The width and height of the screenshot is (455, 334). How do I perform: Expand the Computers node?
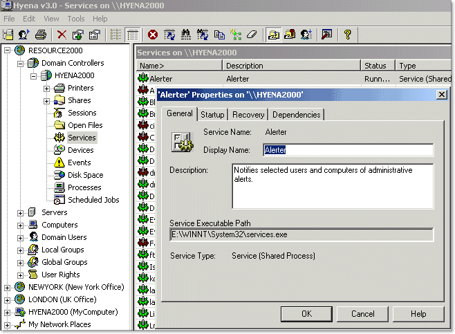click(20, 225)
